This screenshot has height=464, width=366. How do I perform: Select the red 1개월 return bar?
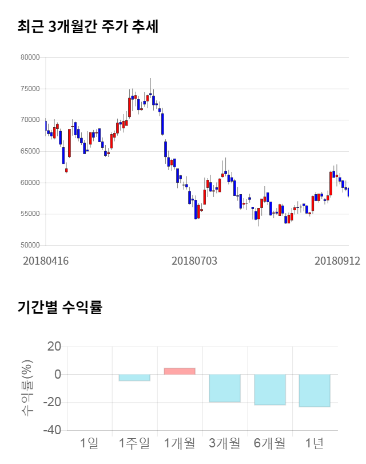point(180,371)
